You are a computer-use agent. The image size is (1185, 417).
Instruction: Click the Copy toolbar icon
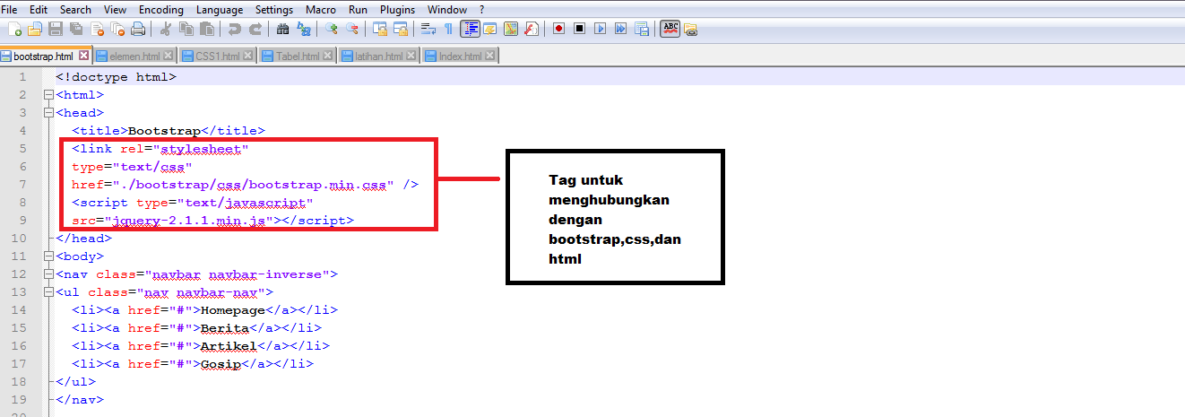coord(186,29)
